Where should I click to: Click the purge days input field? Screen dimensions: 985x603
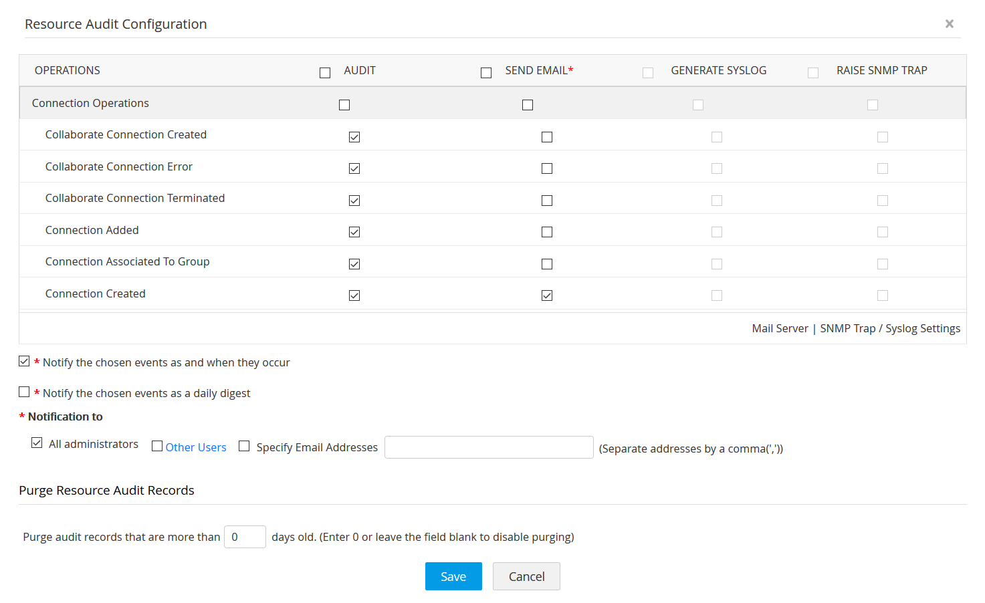pyautogui.click(x=245, y=536)
